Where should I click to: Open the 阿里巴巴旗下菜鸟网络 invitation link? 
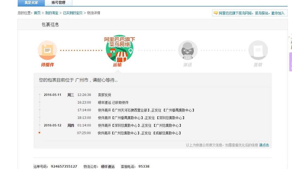point(252,13)
